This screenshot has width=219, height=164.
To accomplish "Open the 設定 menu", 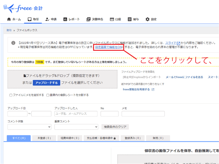I will [151, 19].
